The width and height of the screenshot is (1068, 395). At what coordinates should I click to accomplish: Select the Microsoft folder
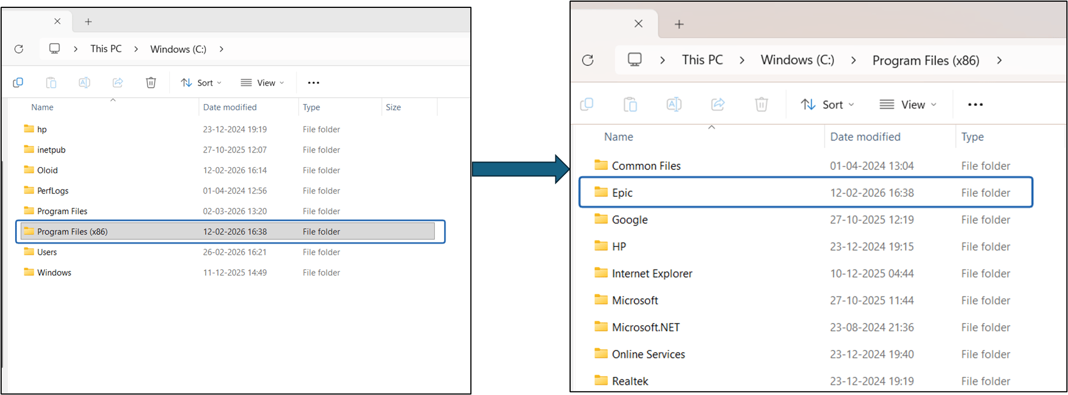pyautogui.click(x=806, y=300)
